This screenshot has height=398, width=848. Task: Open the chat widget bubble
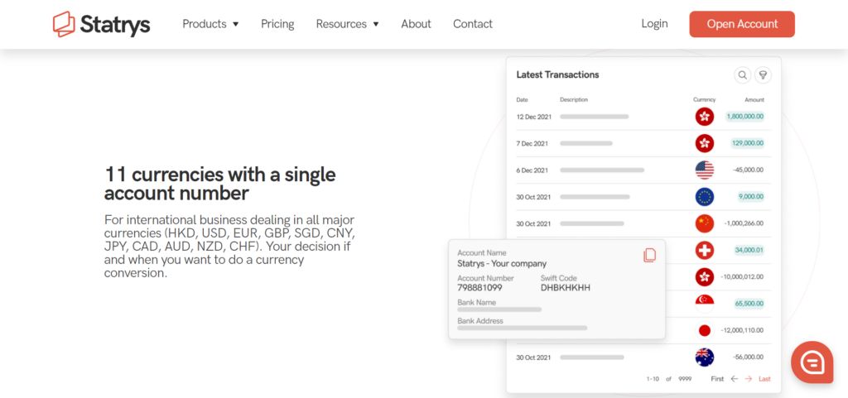coord(812,362)
